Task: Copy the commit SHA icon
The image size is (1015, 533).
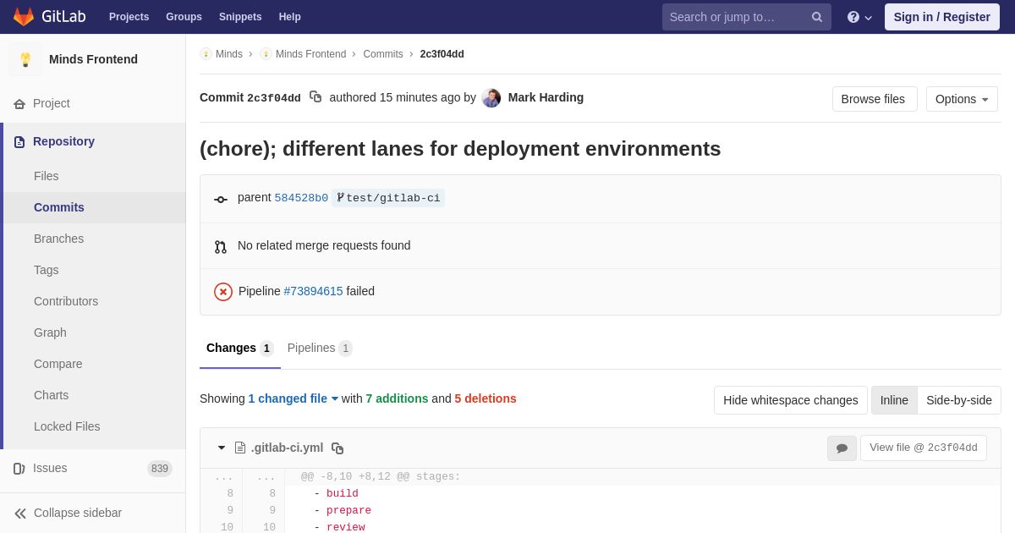Action: (315, 97)
